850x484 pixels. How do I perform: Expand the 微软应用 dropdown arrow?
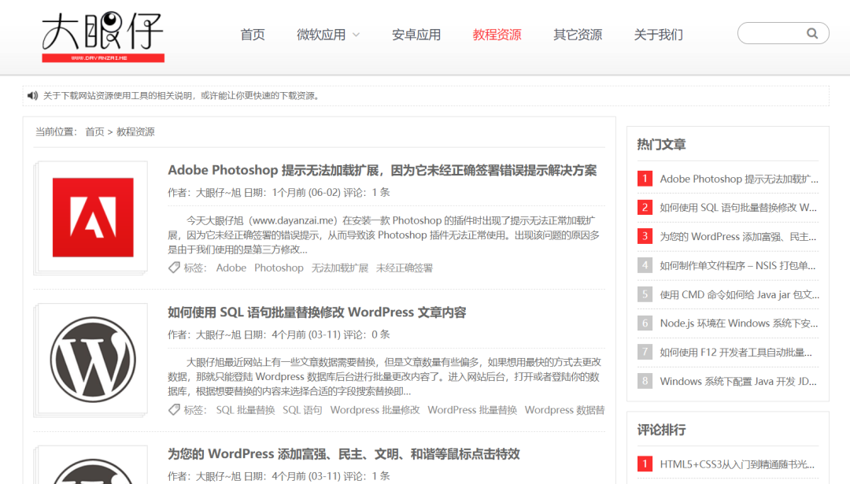[x=357, y=35]
